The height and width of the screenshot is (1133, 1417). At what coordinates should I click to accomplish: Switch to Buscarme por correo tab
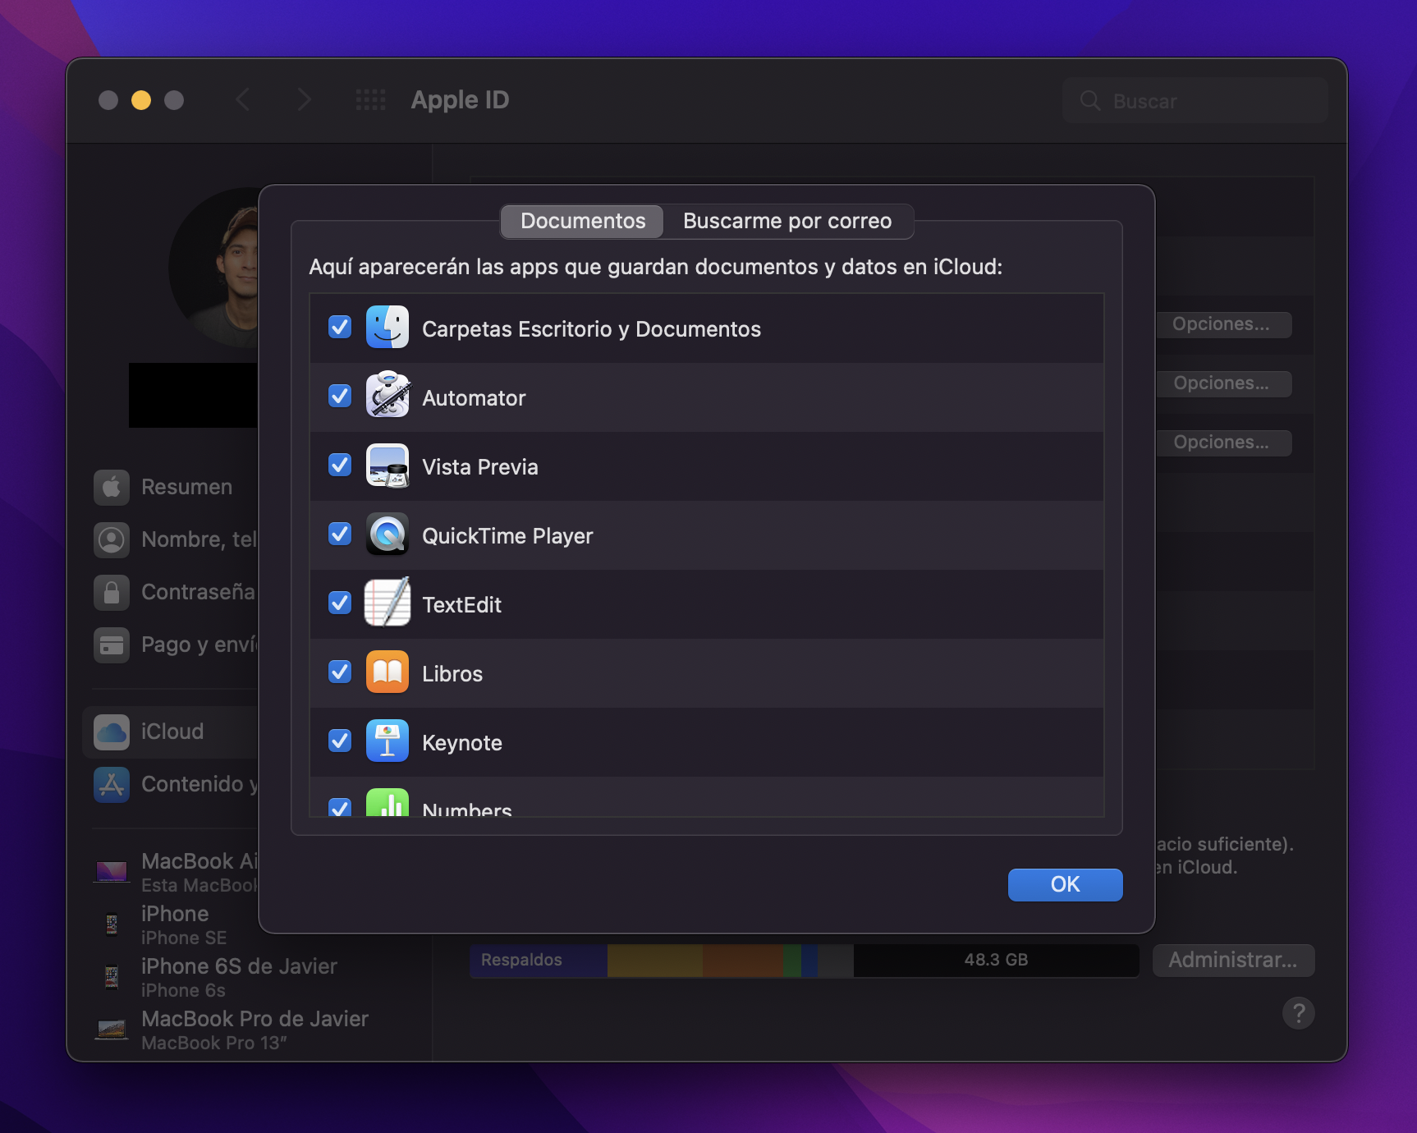point(786,222)
